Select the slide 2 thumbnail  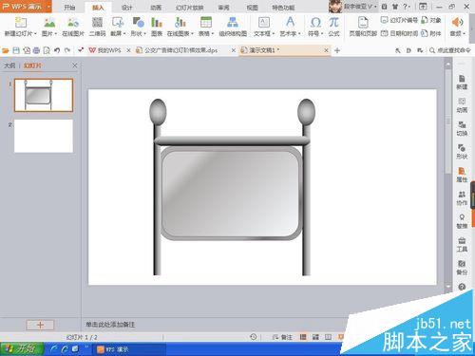coord(44,136)
